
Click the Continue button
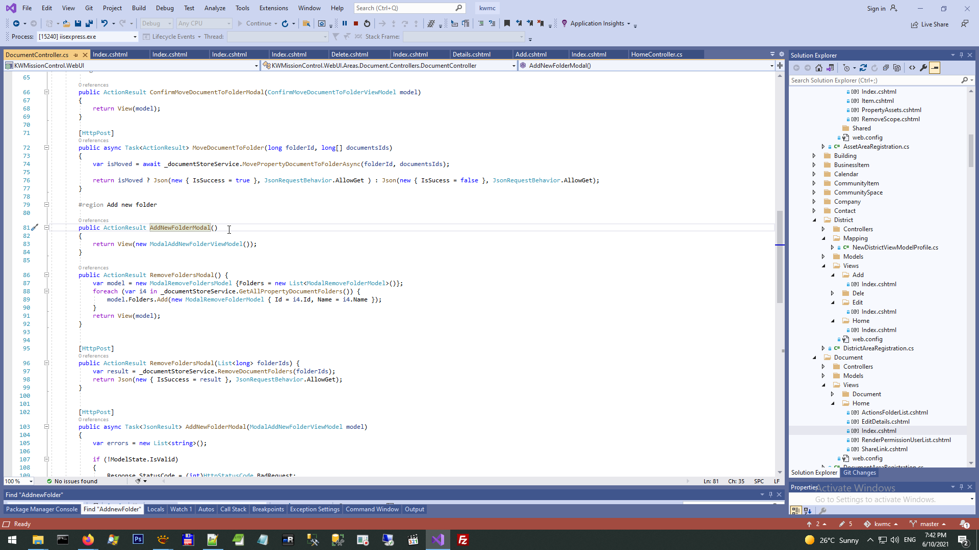pos(254,23)
